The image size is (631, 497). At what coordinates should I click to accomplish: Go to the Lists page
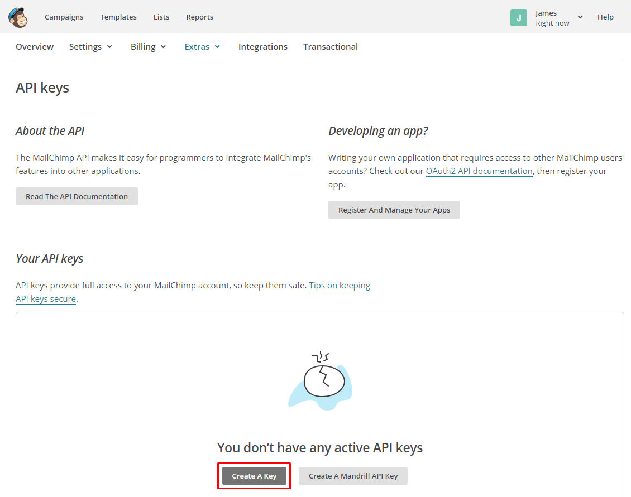point(161,17)
